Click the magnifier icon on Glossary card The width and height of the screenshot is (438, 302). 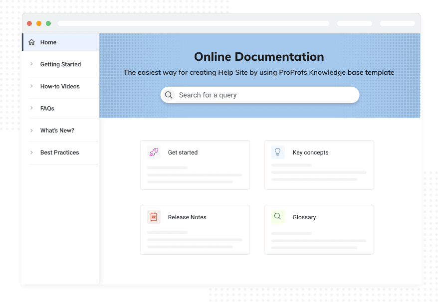(278, 217)
